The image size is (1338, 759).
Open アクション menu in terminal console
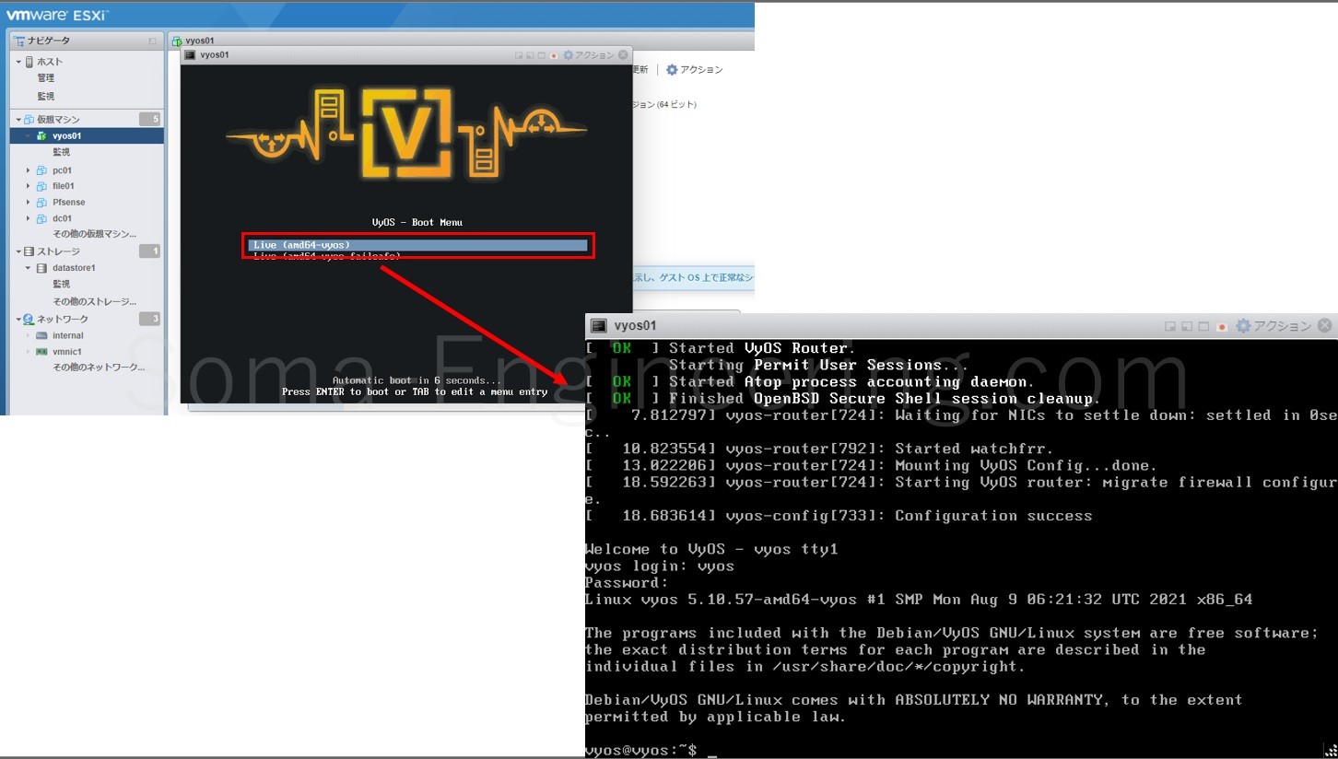pos(1273,326)
